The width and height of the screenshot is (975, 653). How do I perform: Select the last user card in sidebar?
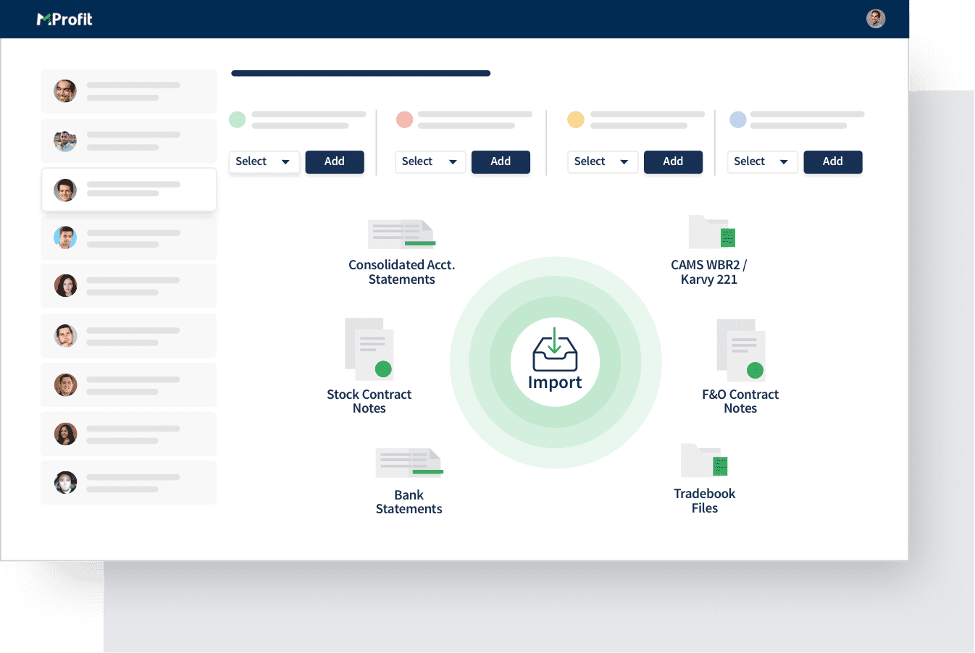[x=129, y=483]
